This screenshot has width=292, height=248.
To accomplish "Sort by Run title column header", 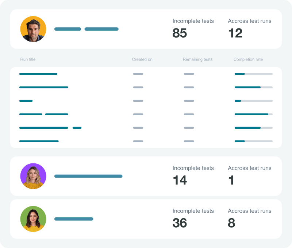I will (x=28, y=59).
